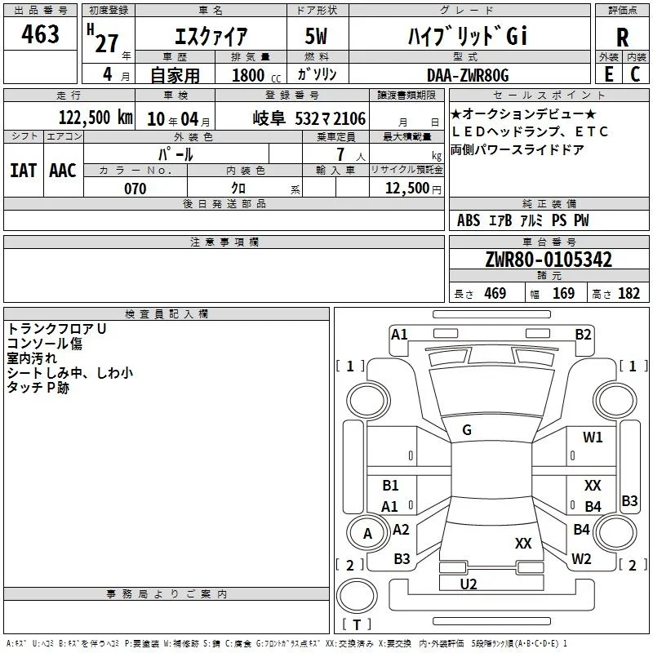The height and width of the screenshot is (653, 653).
Task: Click the ハイブリッド Gi grade field
Action: click(x=469, y=34)
